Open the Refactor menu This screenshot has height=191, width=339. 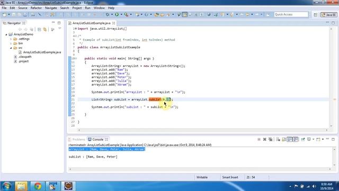tap(36, 8)
